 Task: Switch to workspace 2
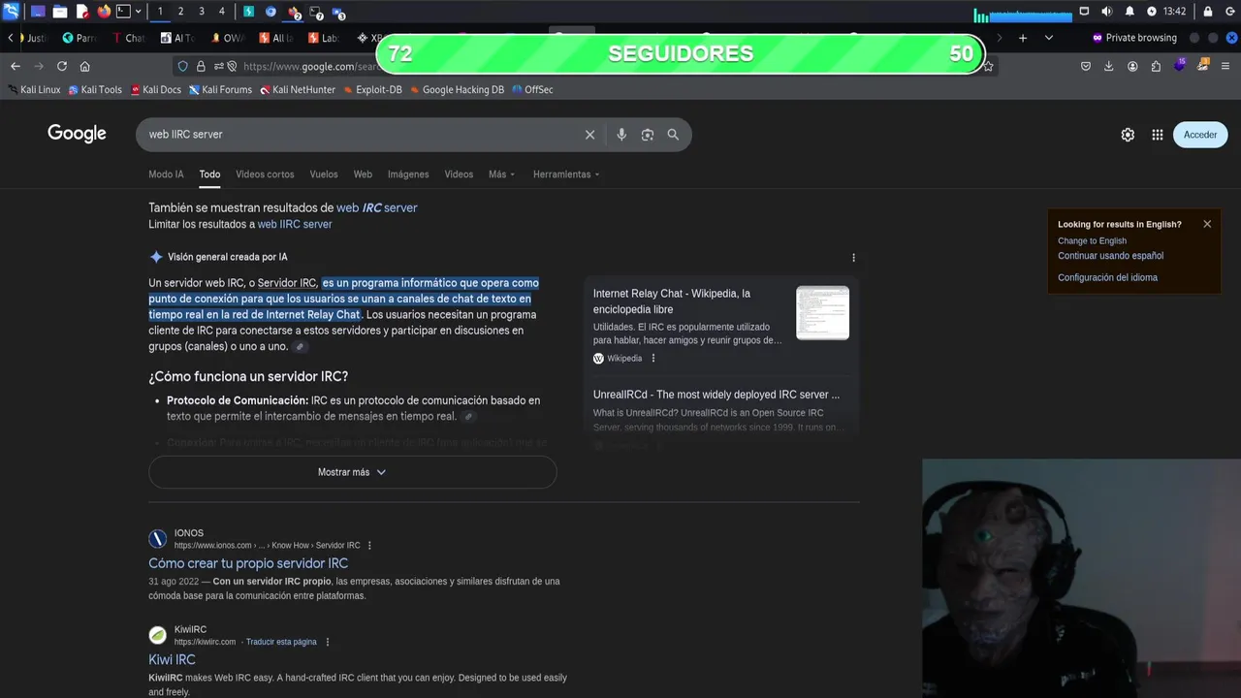pos(180,12)
